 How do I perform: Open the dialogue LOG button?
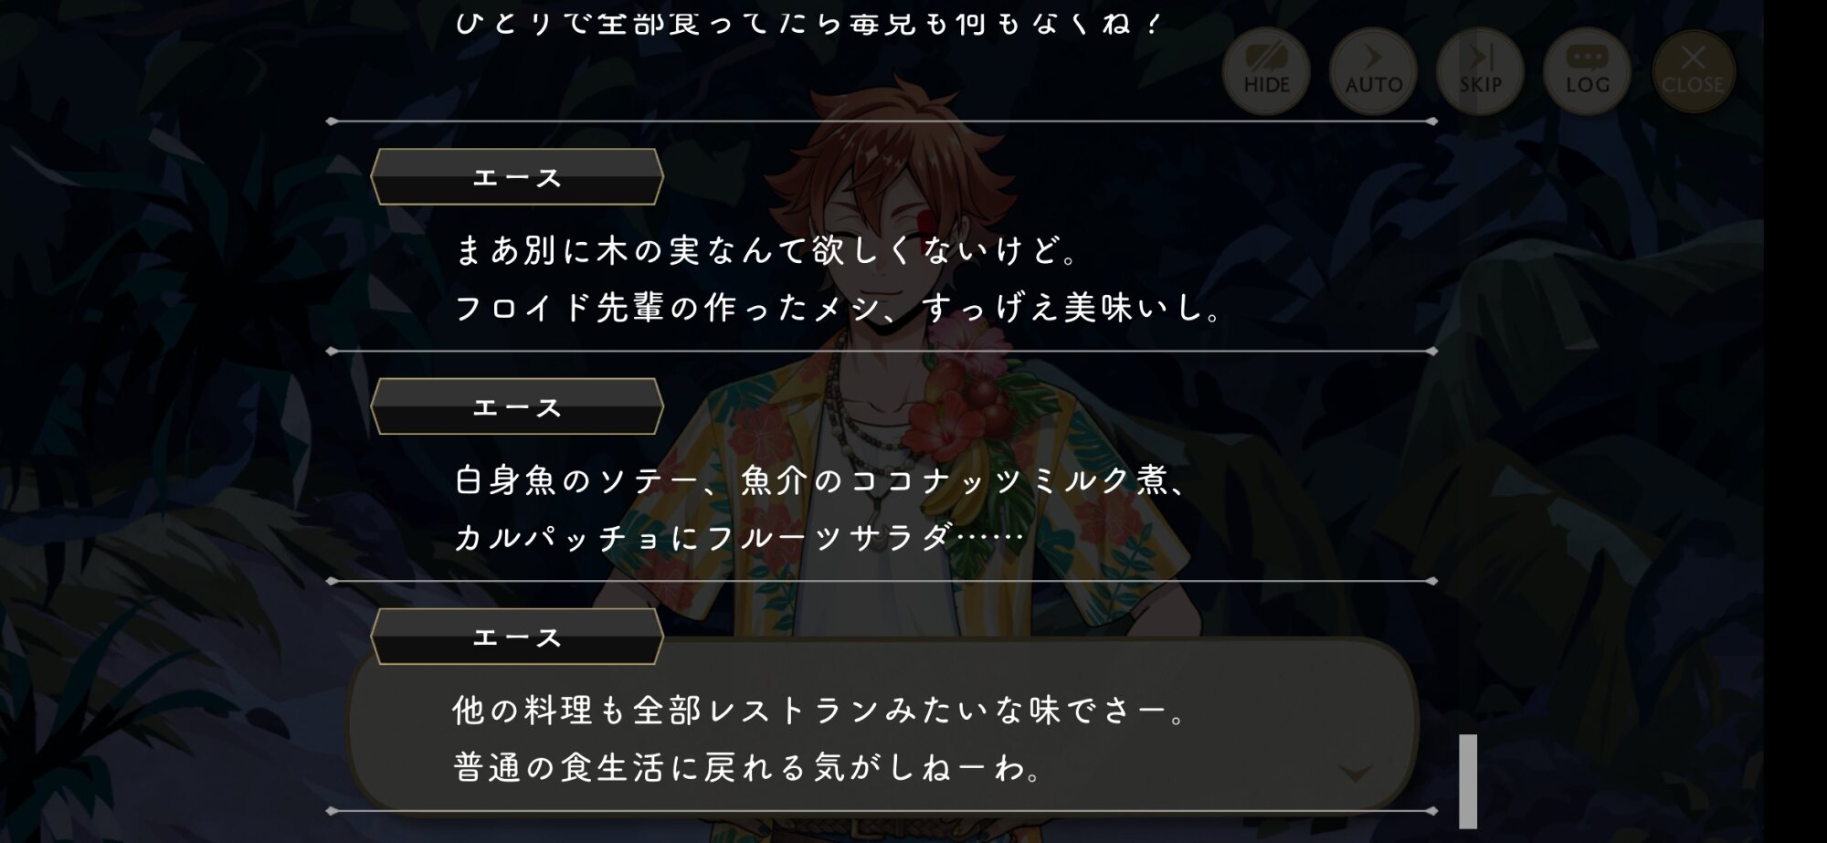click(x=1587, y=71)
